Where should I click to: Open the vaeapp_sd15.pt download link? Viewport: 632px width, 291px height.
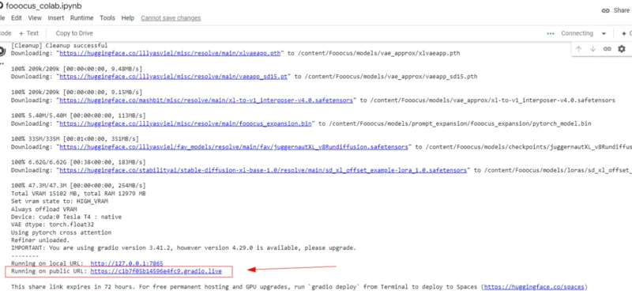pos(173,76)
